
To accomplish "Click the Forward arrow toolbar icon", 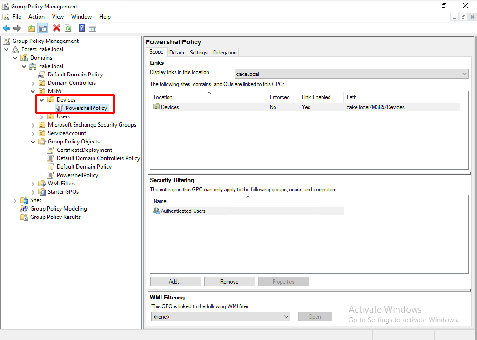I will [17, 28].
